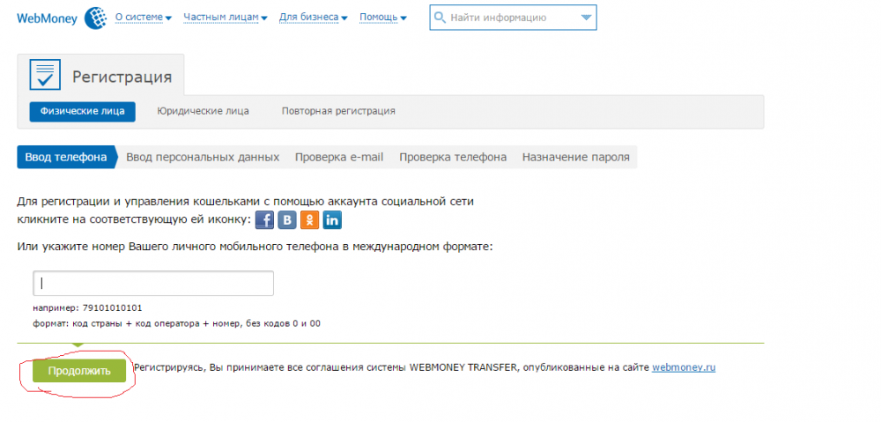Click the LinkedIn login icon
This screenshot has height=422, width=881.
333,220
